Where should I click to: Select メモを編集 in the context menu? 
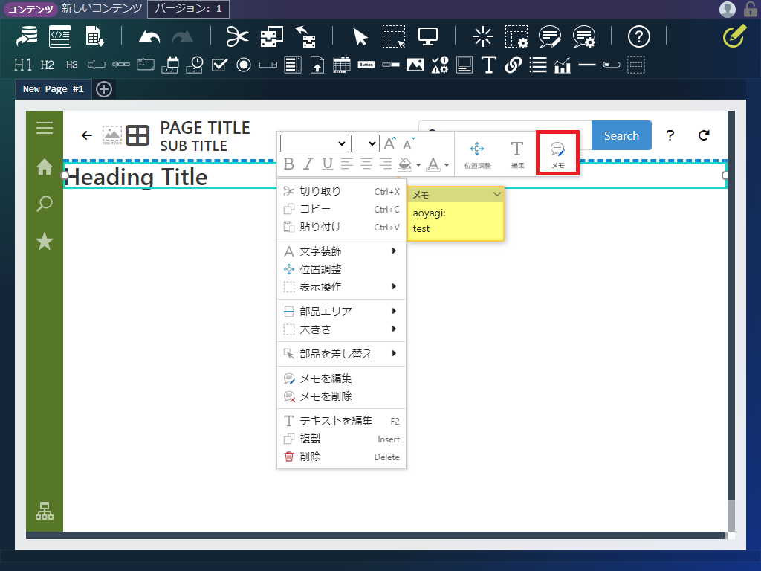tap(341, 378)
